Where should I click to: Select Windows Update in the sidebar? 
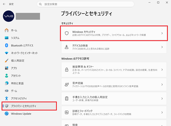[x=29, y=114]
